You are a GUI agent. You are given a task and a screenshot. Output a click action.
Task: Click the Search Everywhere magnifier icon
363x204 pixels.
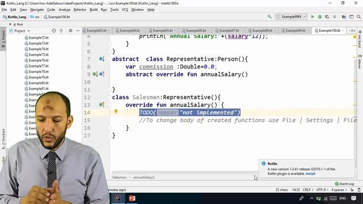pyautogui.click(x=358, y=16)
